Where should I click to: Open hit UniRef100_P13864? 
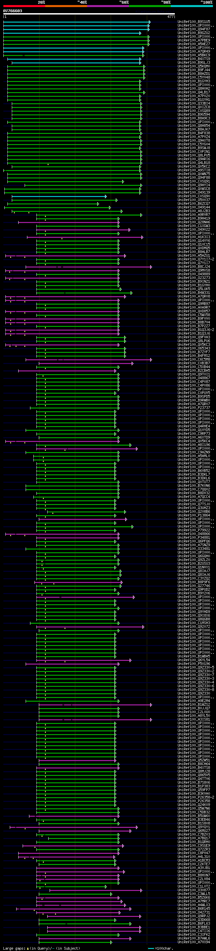(193, 516)
